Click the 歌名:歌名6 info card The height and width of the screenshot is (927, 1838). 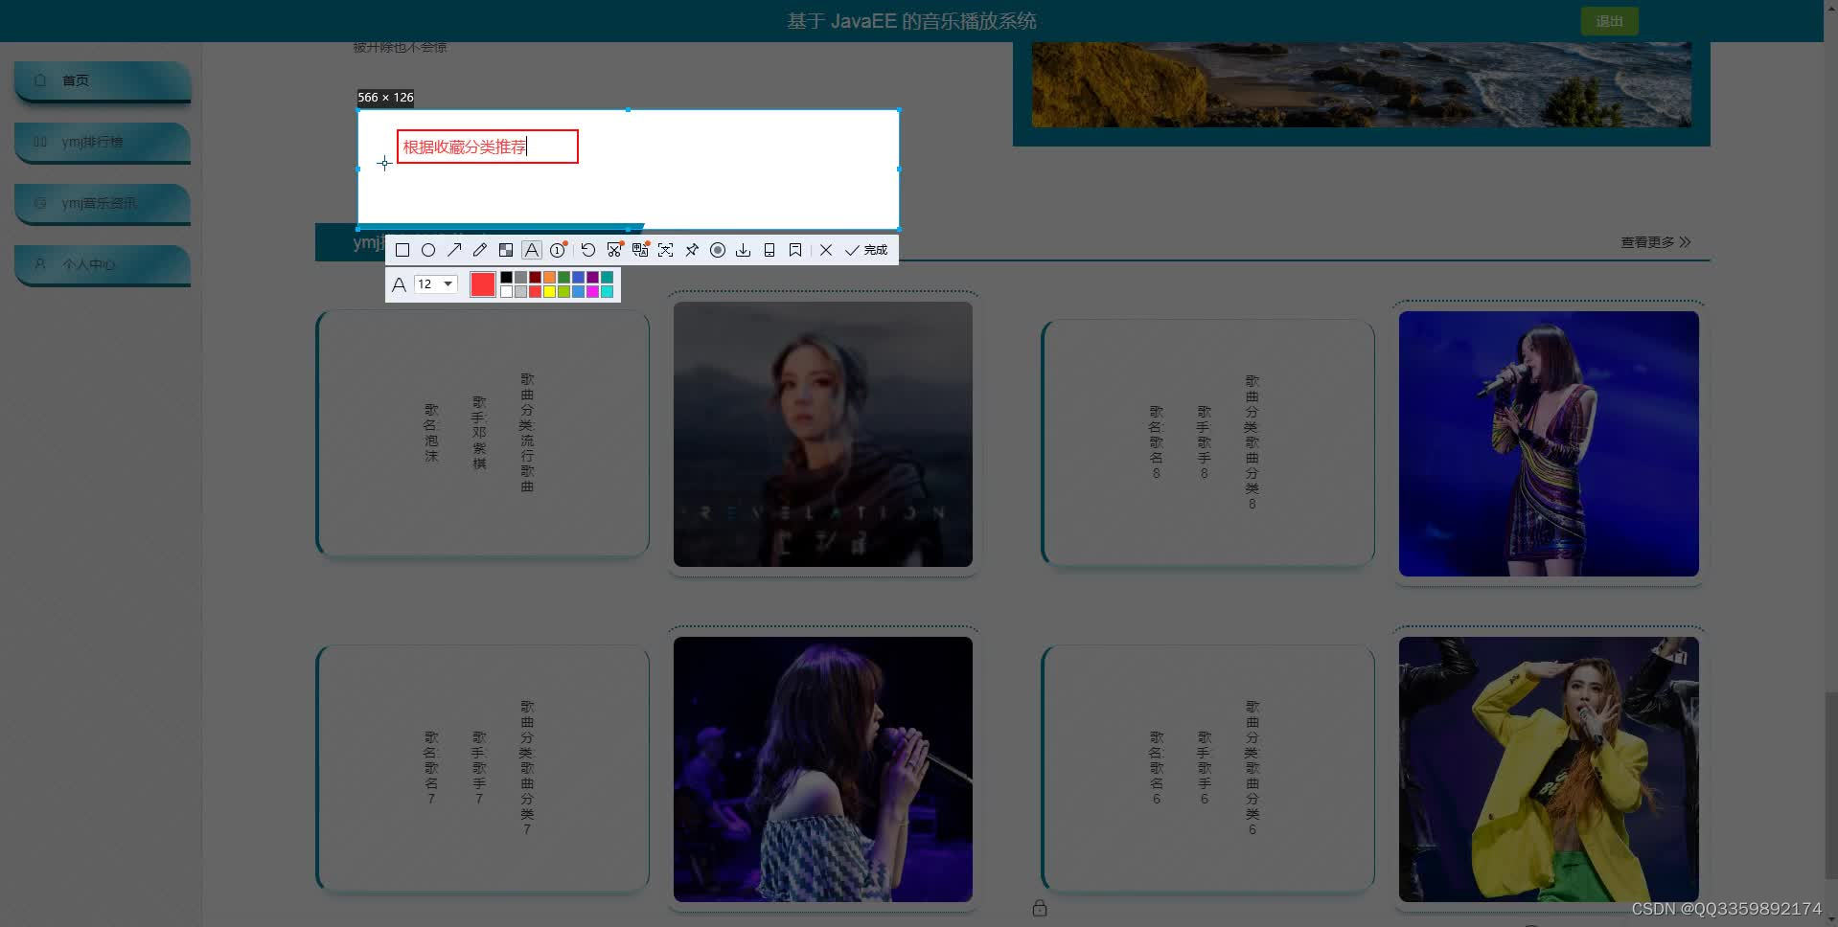1207,768
